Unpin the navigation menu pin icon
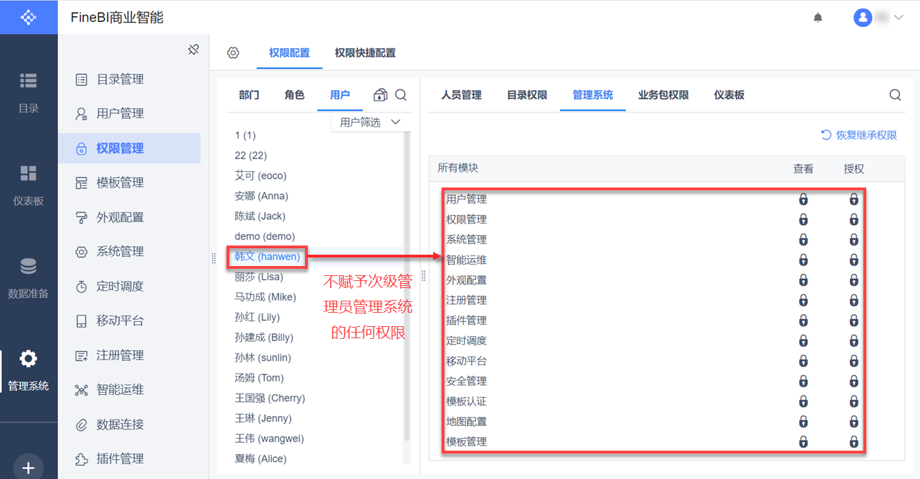This screenshot has height=479, width=920. point(193,50)
